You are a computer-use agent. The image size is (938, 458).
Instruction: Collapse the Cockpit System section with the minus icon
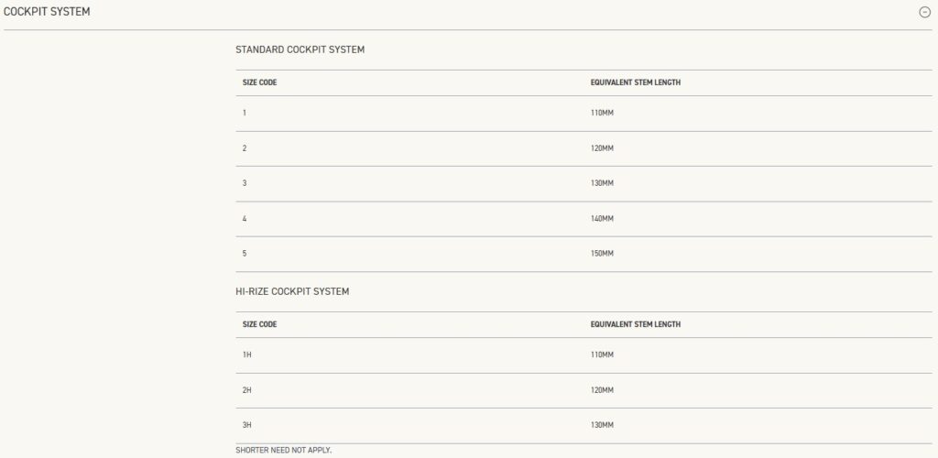click(924, 12)
